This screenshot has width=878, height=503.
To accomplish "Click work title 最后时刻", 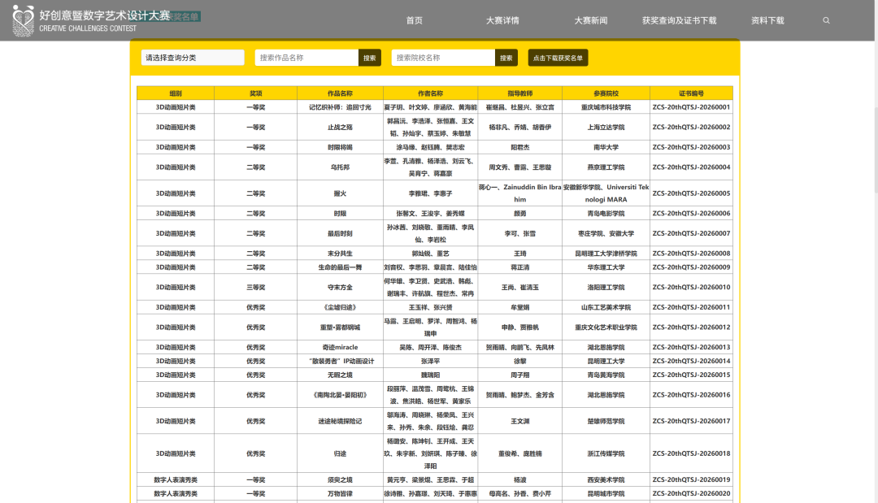I will [340, 233].
